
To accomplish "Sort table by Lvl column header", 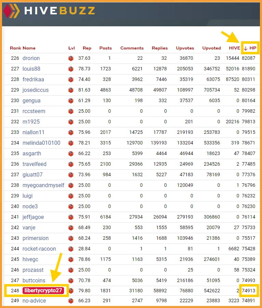I will 71,48.
